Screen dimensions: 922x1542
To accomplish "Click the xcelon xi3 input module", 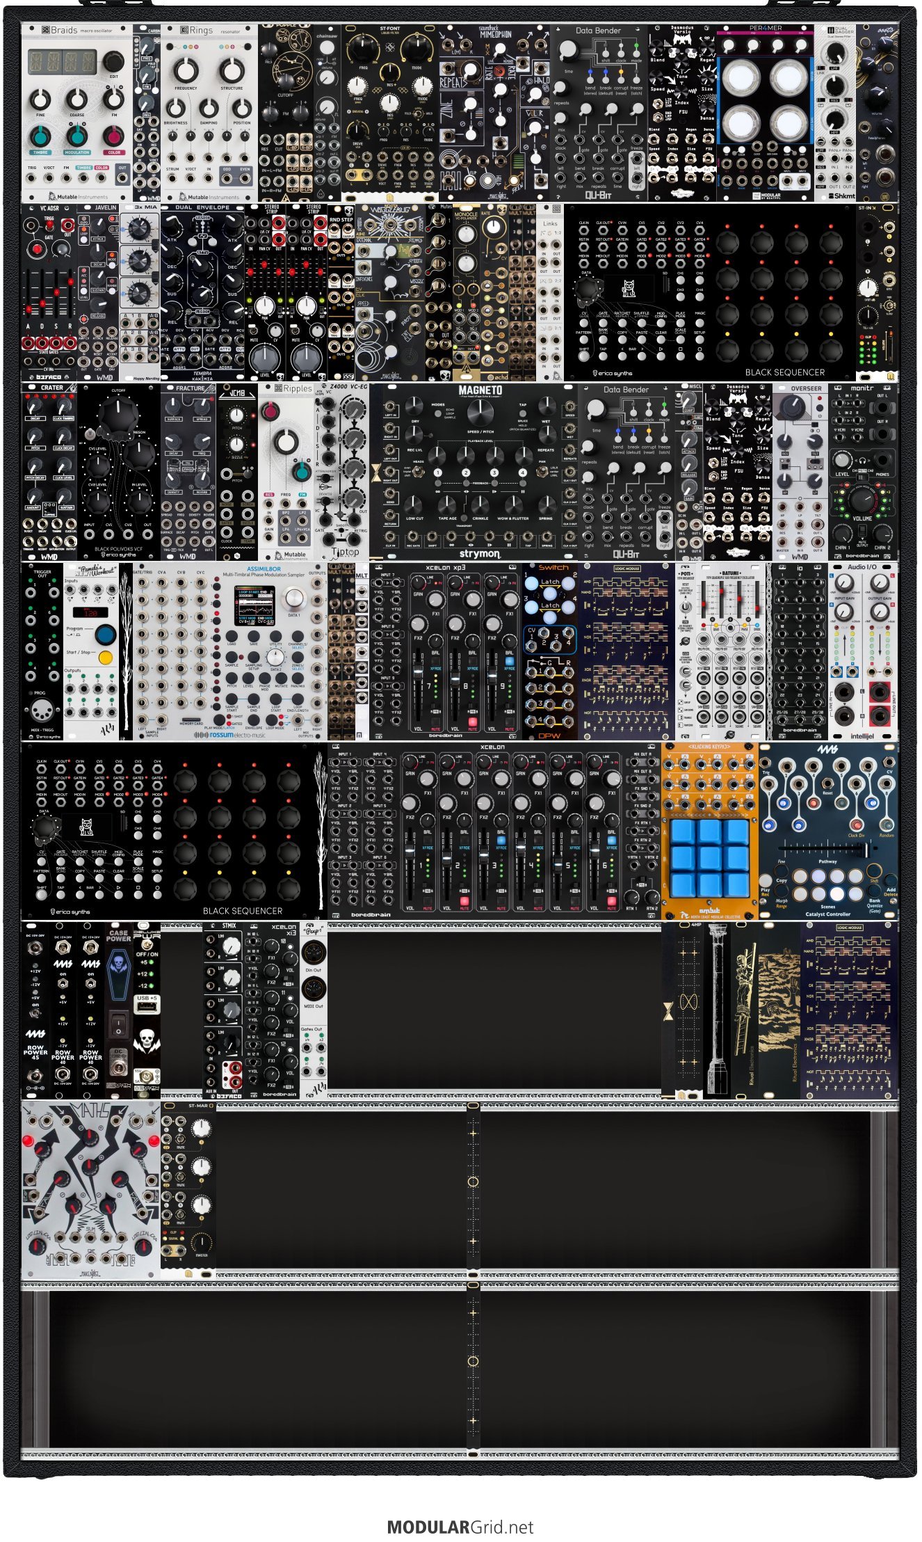I will click(x=272, y=1011).
